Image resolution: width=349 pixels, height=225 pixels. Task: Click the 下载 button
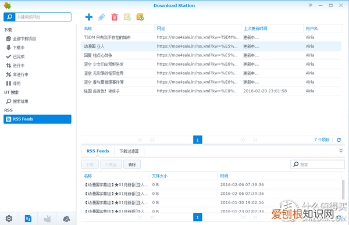point(90,165)
